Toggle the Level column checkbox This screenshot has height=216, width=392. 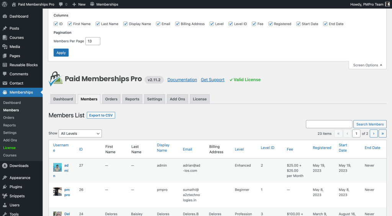pos(212,24)
